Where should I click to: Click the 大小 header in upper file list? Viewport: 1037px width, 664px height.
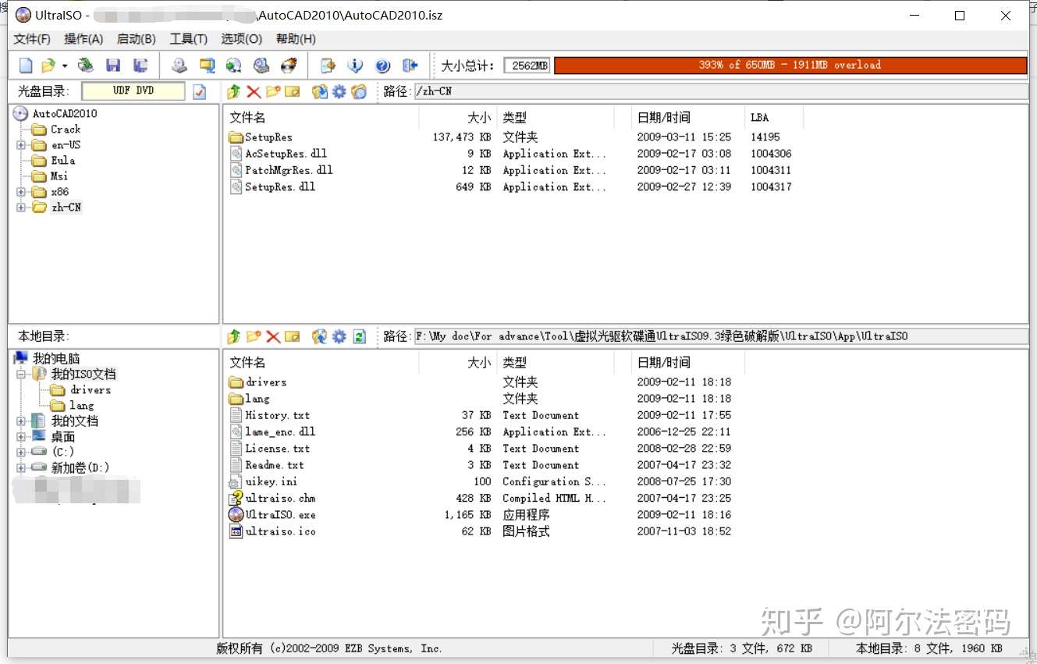pos(457,118)
